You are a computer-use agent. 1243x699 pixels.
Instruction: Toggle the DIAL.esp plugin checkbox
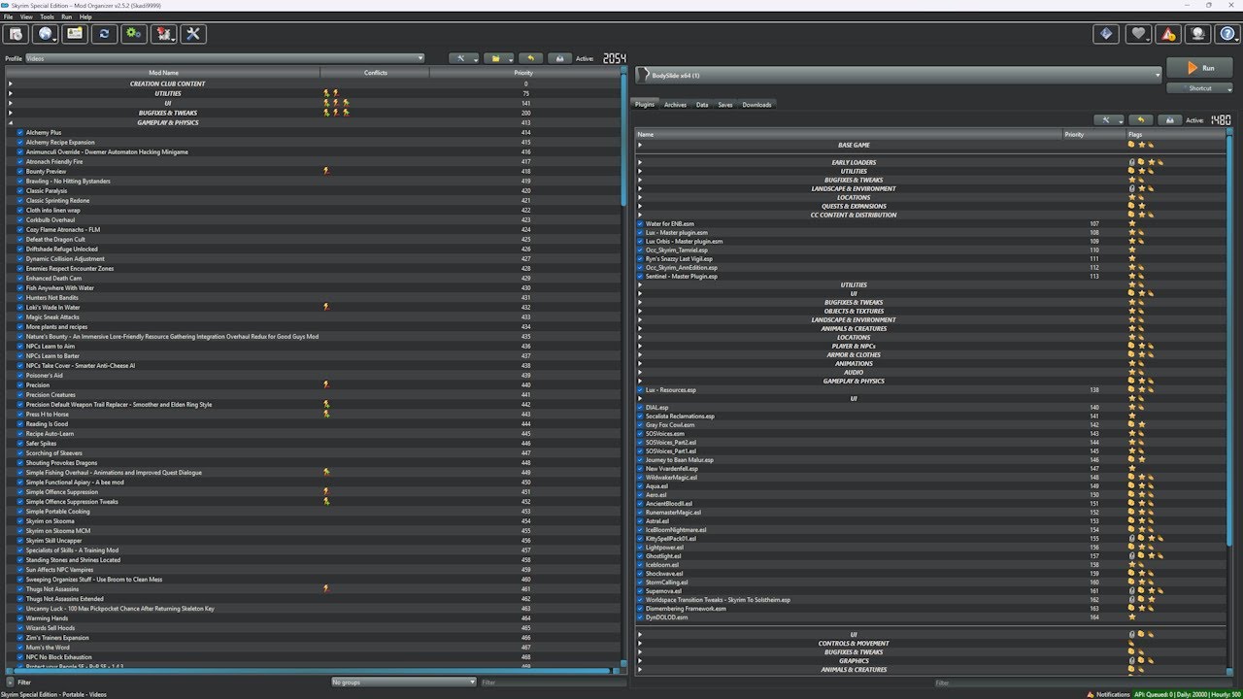point(641,408)
